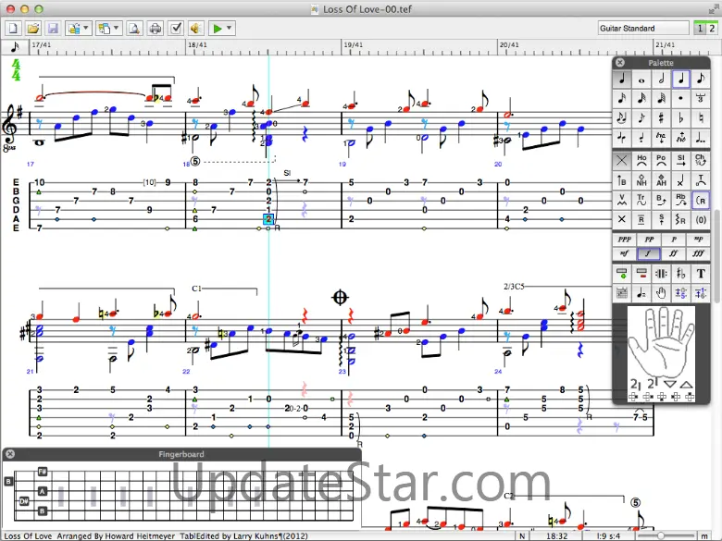Select highlighted quarter note in Palette
The width and height of the screenshot is (722, 541).
pos(681,80)
